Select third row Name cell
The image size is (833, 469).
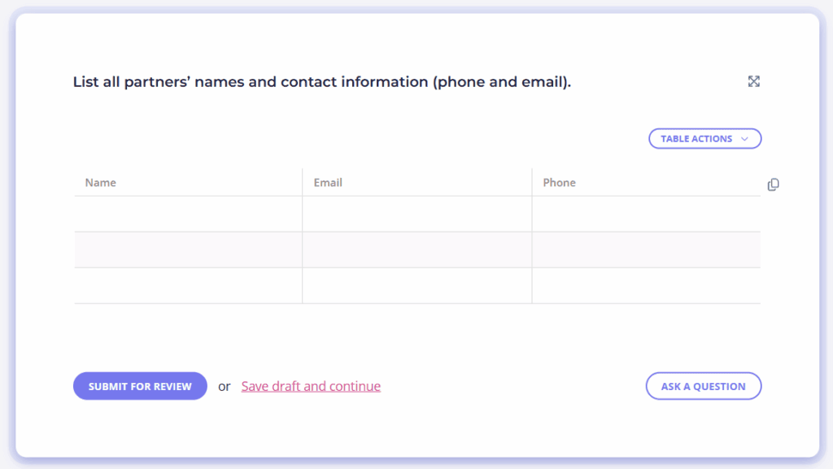click(x=188, y=286)
